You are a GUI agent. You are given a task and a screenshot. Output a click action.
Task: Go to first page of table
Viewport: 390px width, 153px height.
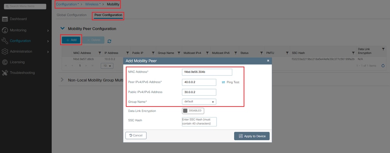(x=66, y=66)
